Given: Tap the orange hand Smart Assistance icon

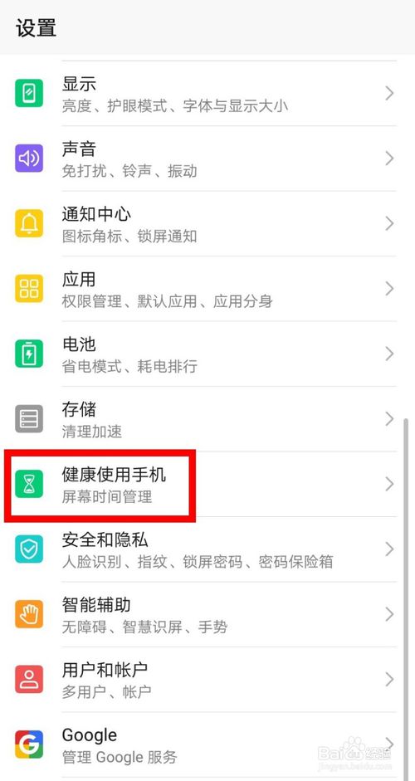Looking at the screenshot, I should [x=29, y=614].
